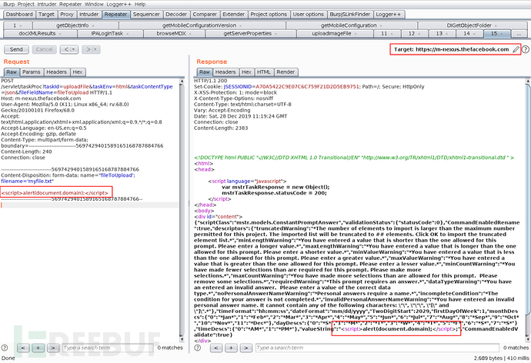This screenshot has height=363, width=531.
Task: Close the uploadImageFile tab
Action: [356, 34]
